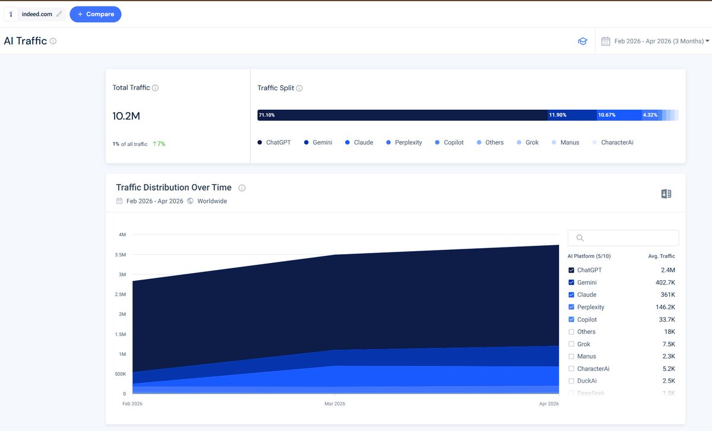
Task: Click the indeed.com site favicon
Action: (11, 14)
